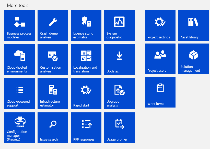Open the Work items tile

[x=160, y=92]
